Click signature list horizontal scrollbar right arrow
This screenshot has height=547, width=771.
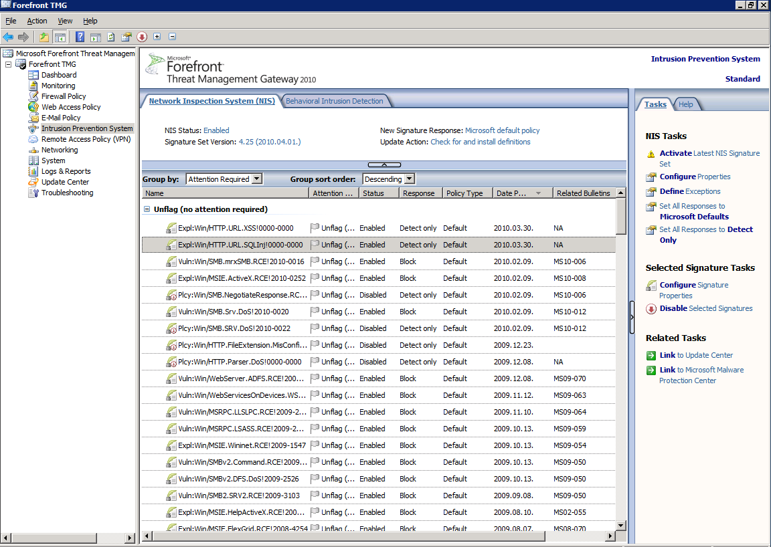(610, 536)
